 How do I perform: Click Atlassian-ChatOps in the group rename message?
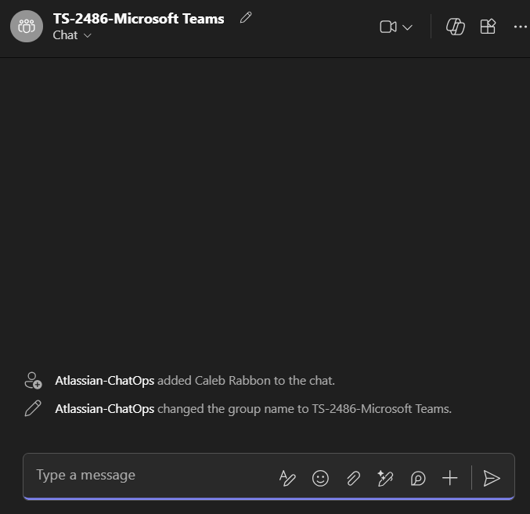point(104,409)
